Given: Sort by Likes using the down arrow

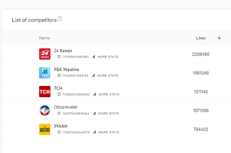Looking at the screenshot, I should (219, 38).
